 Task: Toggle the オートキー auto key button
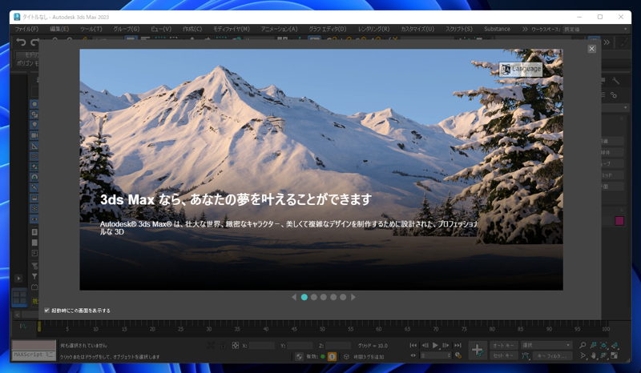click(x=504, y=346)
